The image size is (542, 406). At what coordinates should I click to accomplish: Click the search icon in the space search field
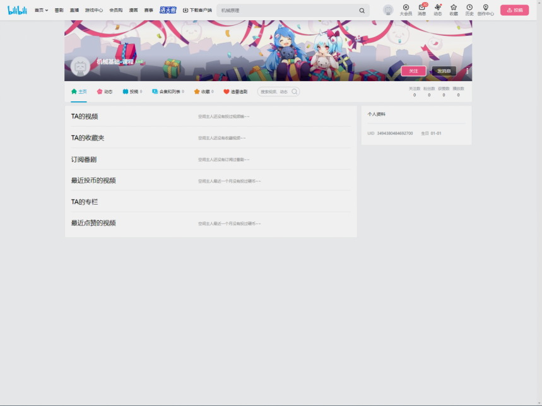(295, 92)
